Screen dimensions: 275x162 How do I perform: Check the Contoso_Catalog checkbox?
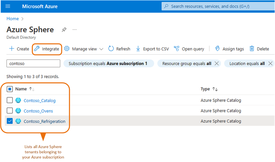(x=10, y=100)
